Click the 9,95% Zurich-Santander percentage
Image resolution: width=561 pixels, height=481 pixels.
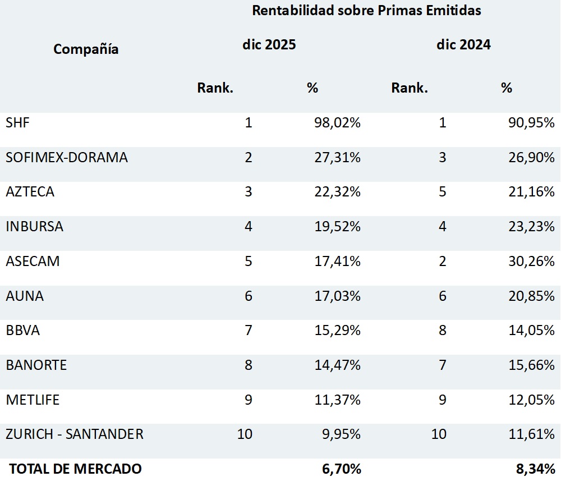point(341,434)
